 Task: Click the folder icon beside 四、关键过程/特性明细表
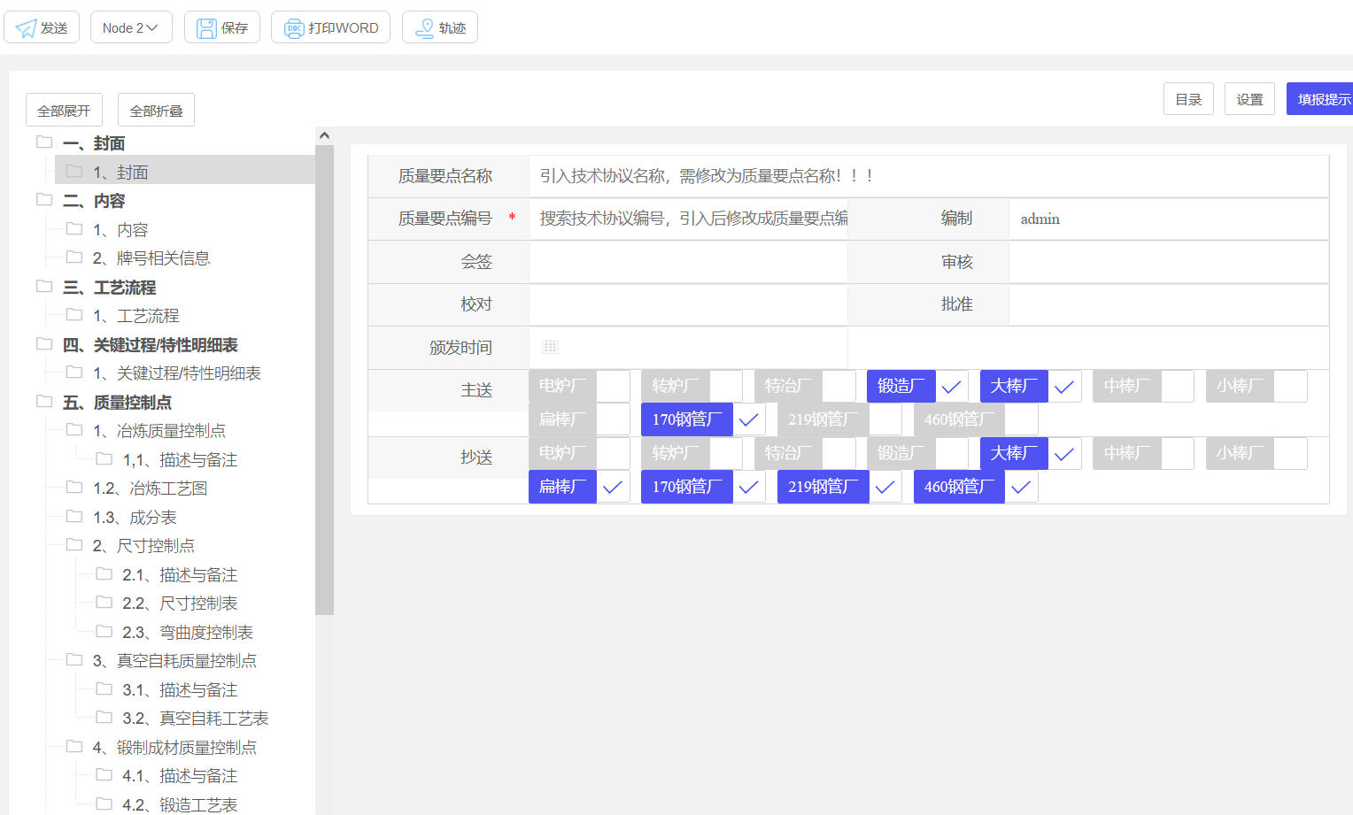44,344
